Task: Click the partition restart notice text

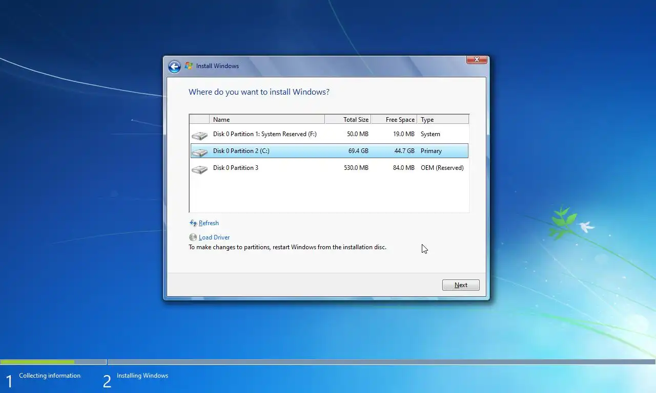Action: tap(288, 247)
